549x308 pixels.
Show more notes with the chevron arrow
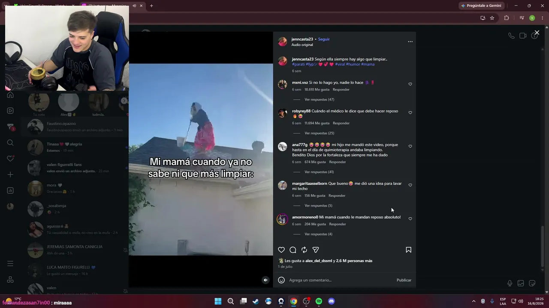124,101
